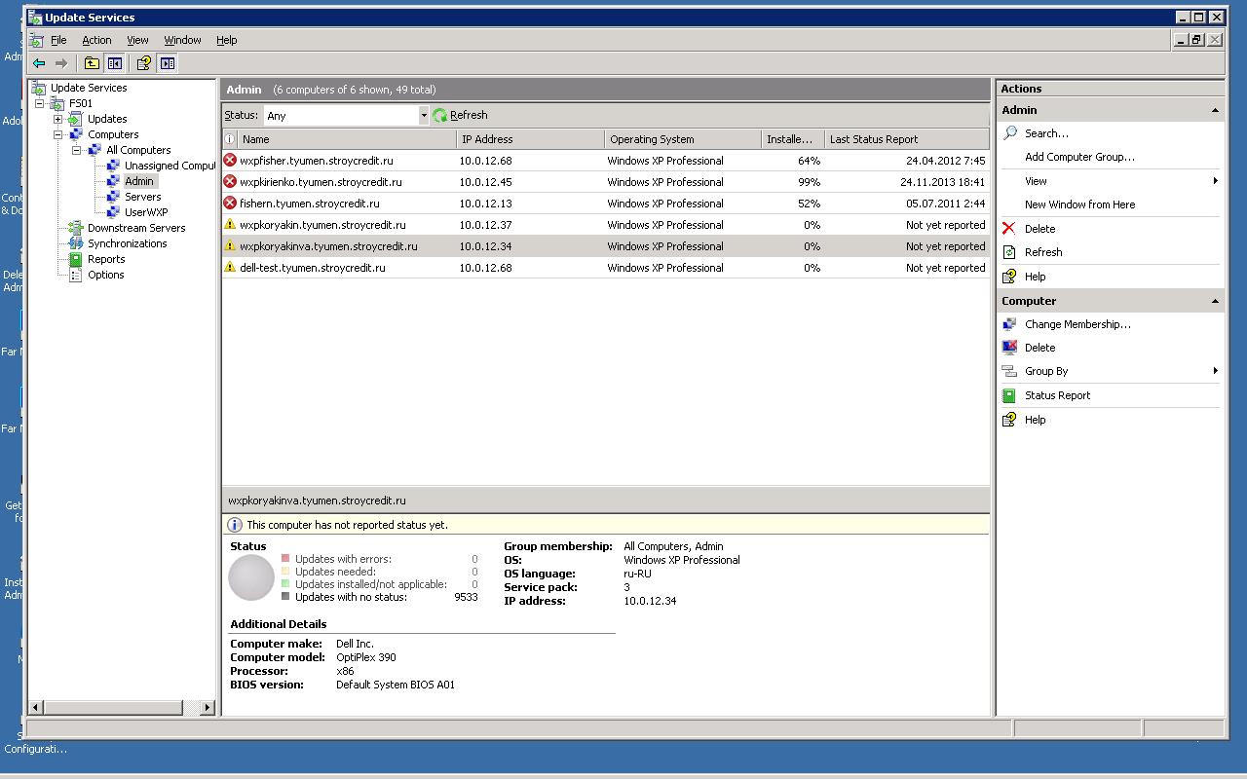
Task: Click the red X Delete icon under Admin
Action: point(1009,229)
